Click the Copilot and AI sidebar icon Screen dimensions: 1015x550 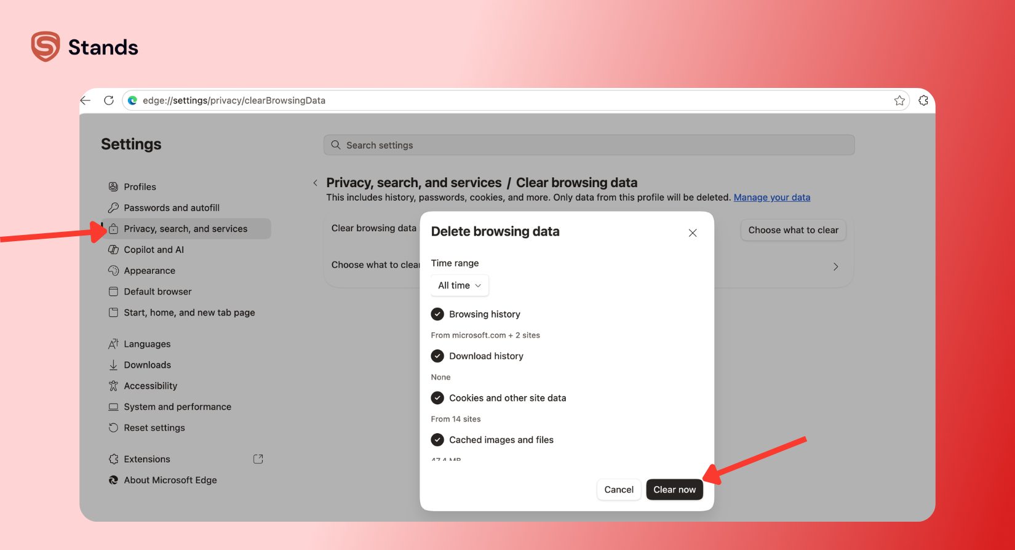coord(113,249)
